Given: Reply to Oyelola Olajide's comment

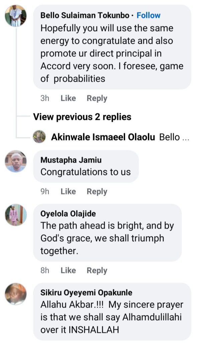Looking at the screenshot, I should click(97, 270).
